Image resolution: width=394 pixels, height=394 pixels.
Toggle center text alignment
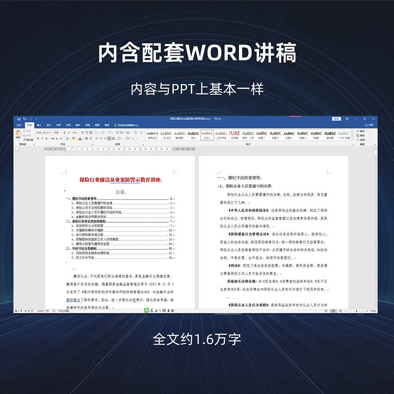pyautogui.click(x=101, y=138)
